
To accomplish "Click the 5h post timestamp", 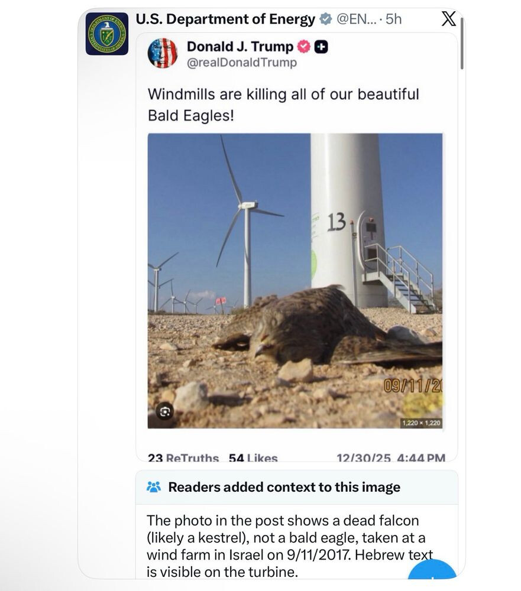I will [x=394, y=20].
